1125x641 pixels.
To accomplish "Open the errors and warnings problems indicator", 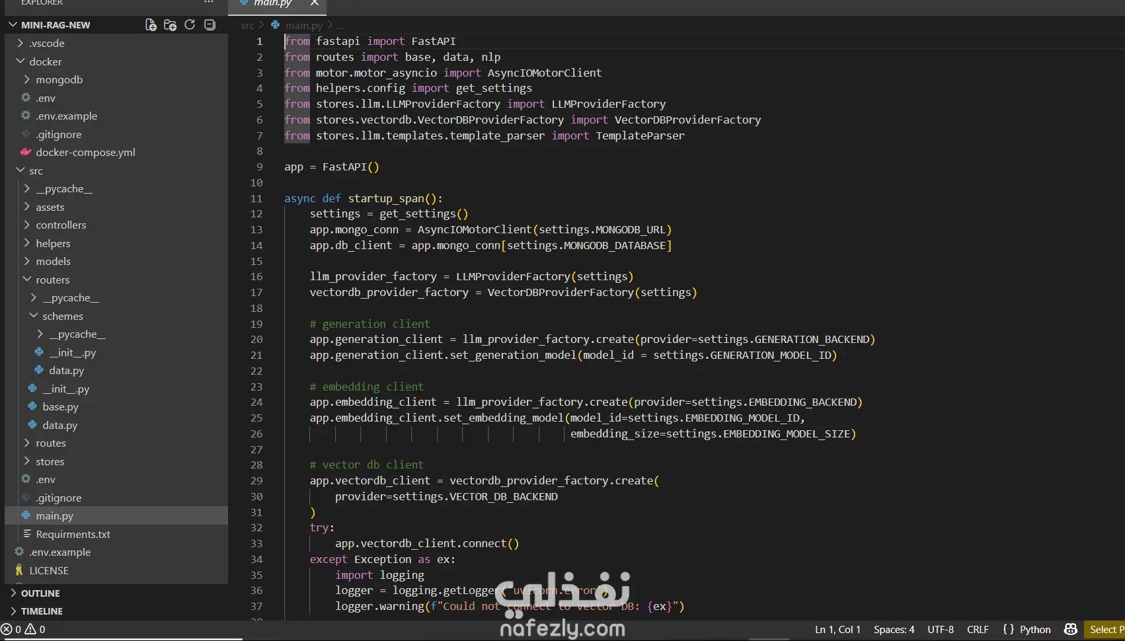I will tap(23, 629).
